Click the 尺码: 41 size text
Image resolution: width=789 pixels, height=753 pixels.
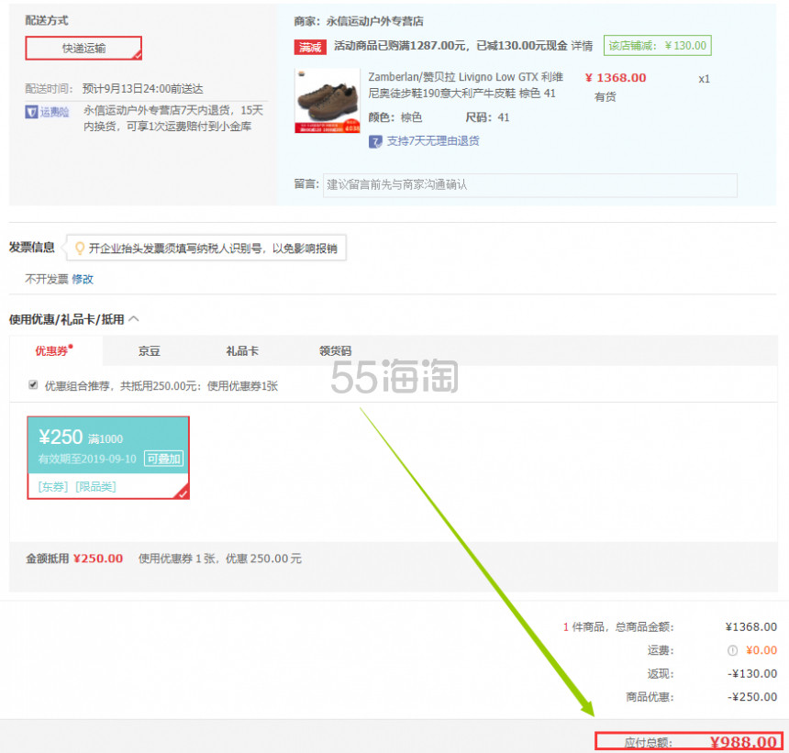(x=487, y=117)
